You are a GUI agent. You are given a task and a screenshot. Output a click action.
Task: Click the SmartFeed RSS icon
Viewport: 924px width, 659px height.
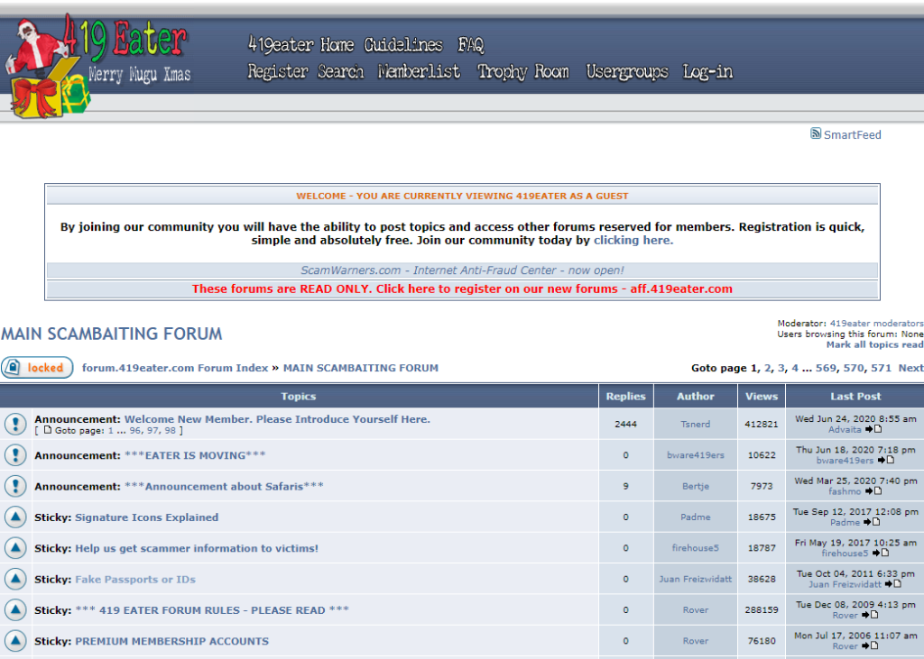pos(816,134)
